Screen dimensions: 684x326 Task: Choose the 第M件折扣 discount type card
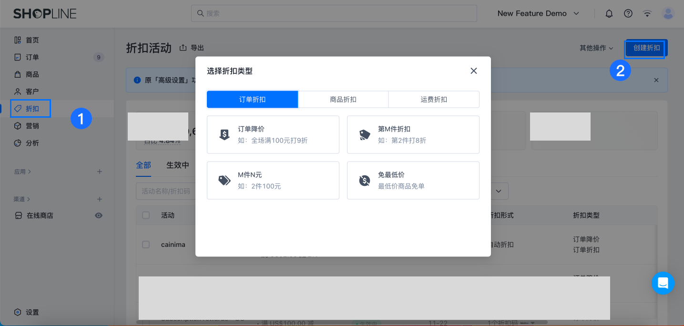413,135
